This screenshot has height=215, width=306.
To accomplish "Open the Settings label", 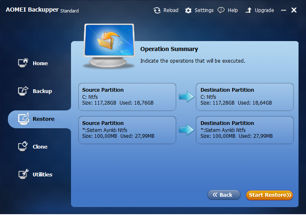I will tap(204, 10).
